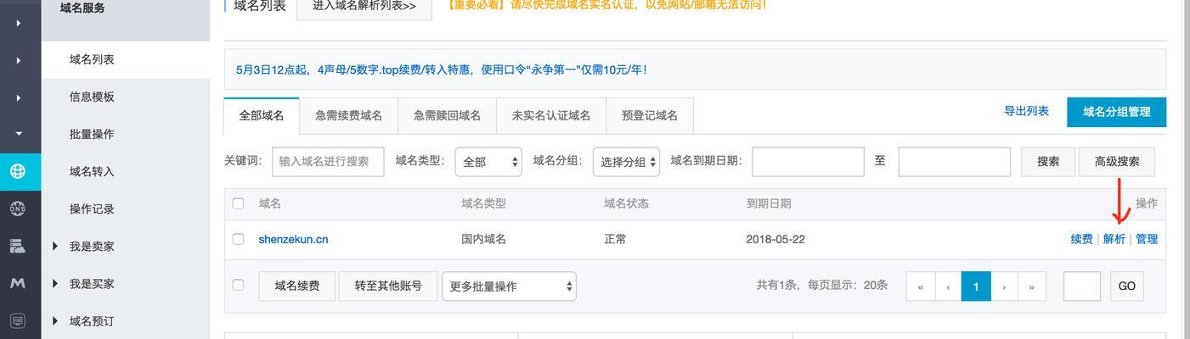The width and height of the screenshot is (1190, 339).
Task: Open the 5月3日 .top renewal promotion notice
Action: pyautogui.click(x=442, y=69)
